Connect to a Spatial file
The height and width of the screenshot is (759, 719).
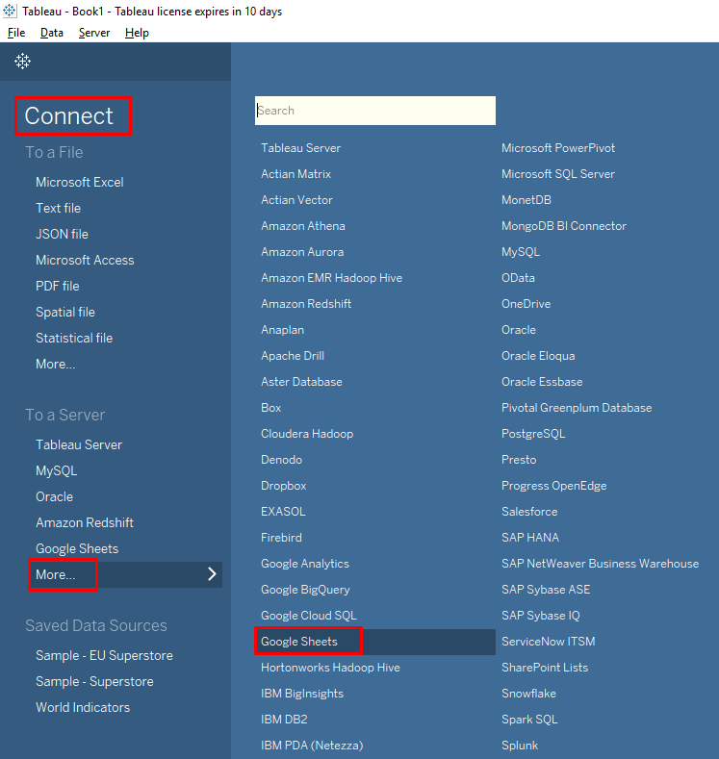[x=65, y=313]
